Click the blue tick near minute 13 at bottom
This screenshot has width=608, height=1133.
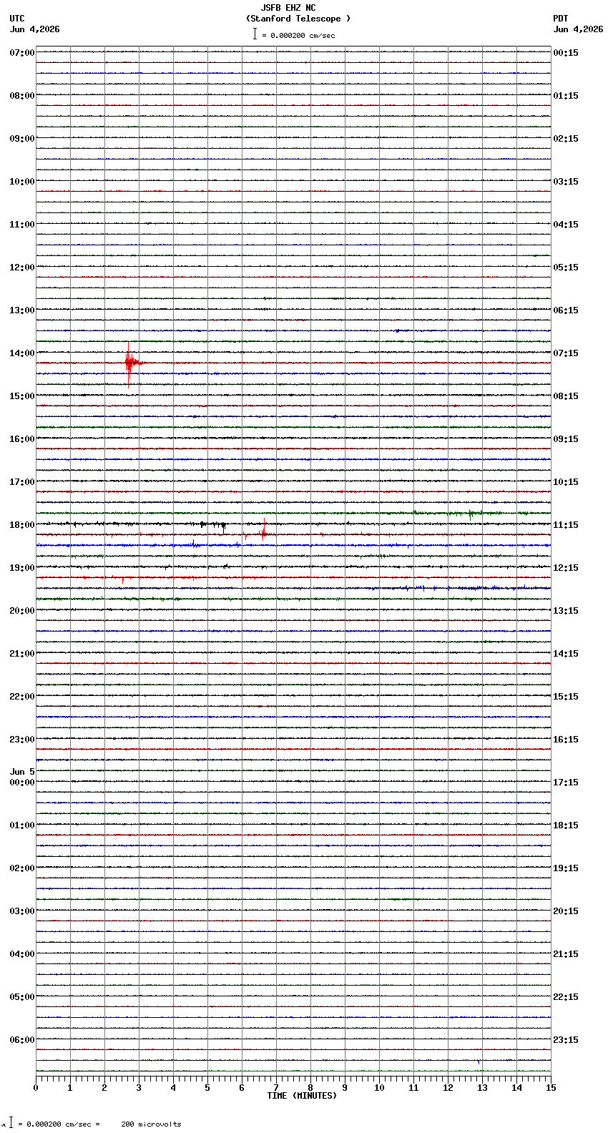point(479,1062)
